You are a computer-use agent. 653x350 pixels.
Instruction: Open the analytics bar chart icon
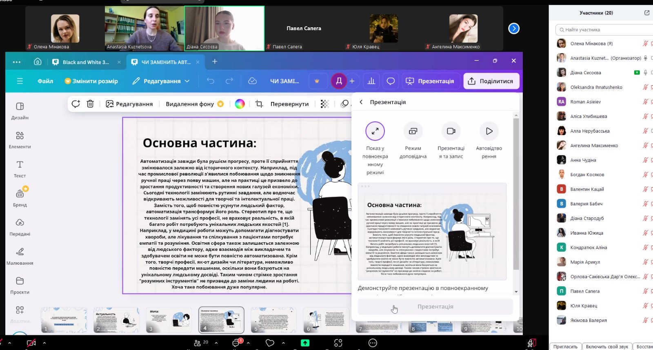point(371,81)
